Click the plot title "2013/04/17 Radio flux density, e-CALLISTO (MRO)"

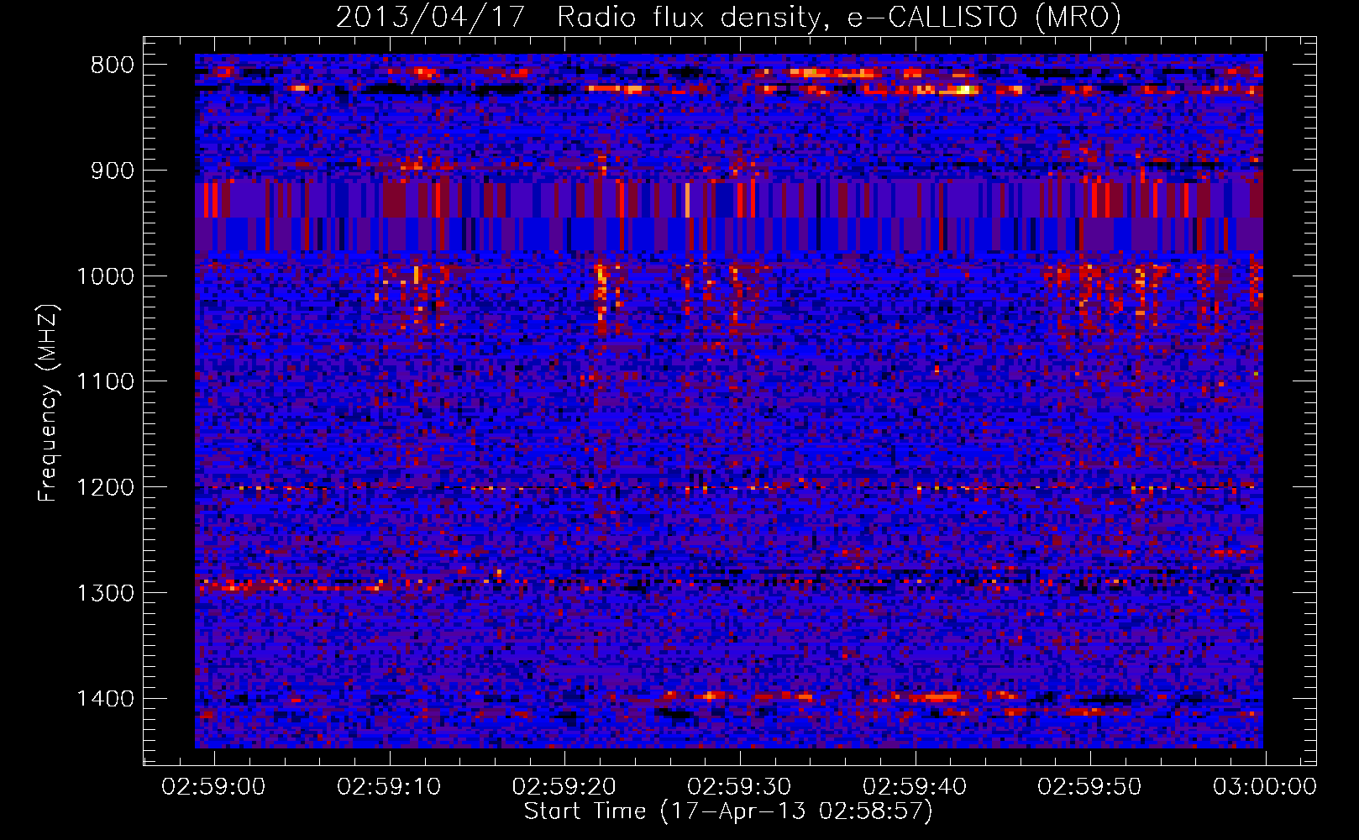tap(728, 17)
